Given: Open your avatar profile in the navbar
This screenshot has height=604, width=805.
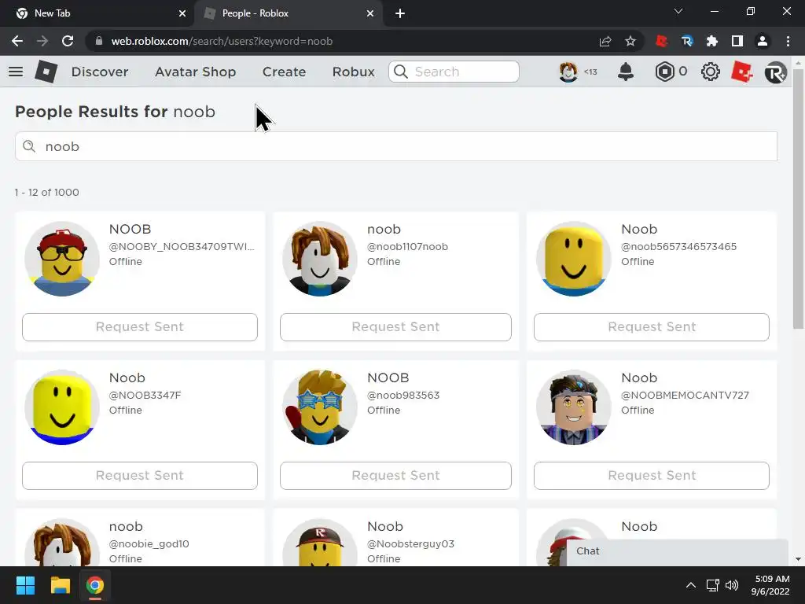Looking at the screenshot, I should pyautogui.click(x=568, y=72).
